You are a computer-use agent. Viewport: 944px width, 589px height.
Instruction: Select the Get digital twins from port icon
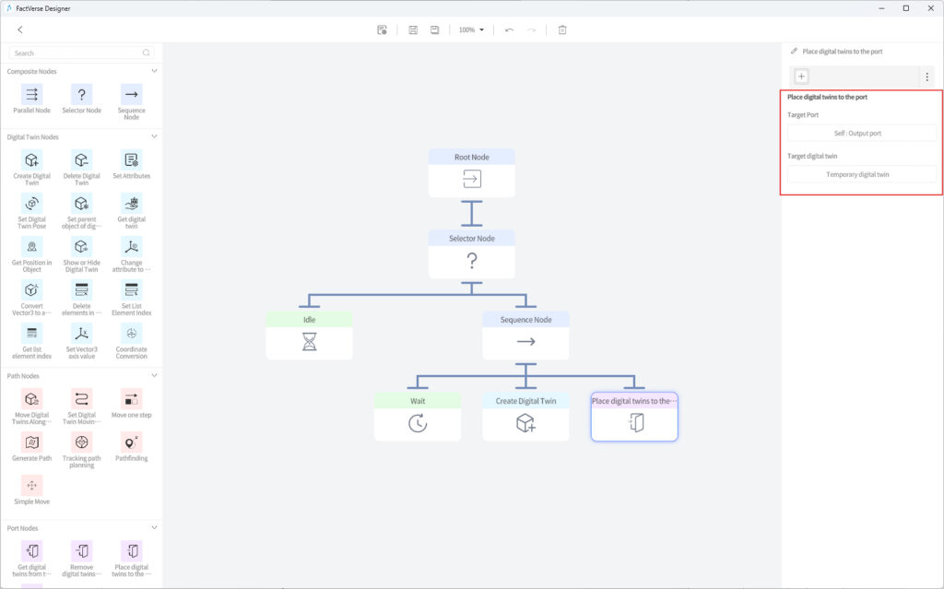coord(32,551)
